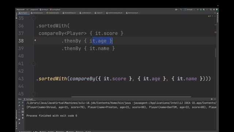The height and width of the screenshot is (132, 234).
Task: Click 'compareBy<Player>' on line 37
Action: tap(63, 33)
